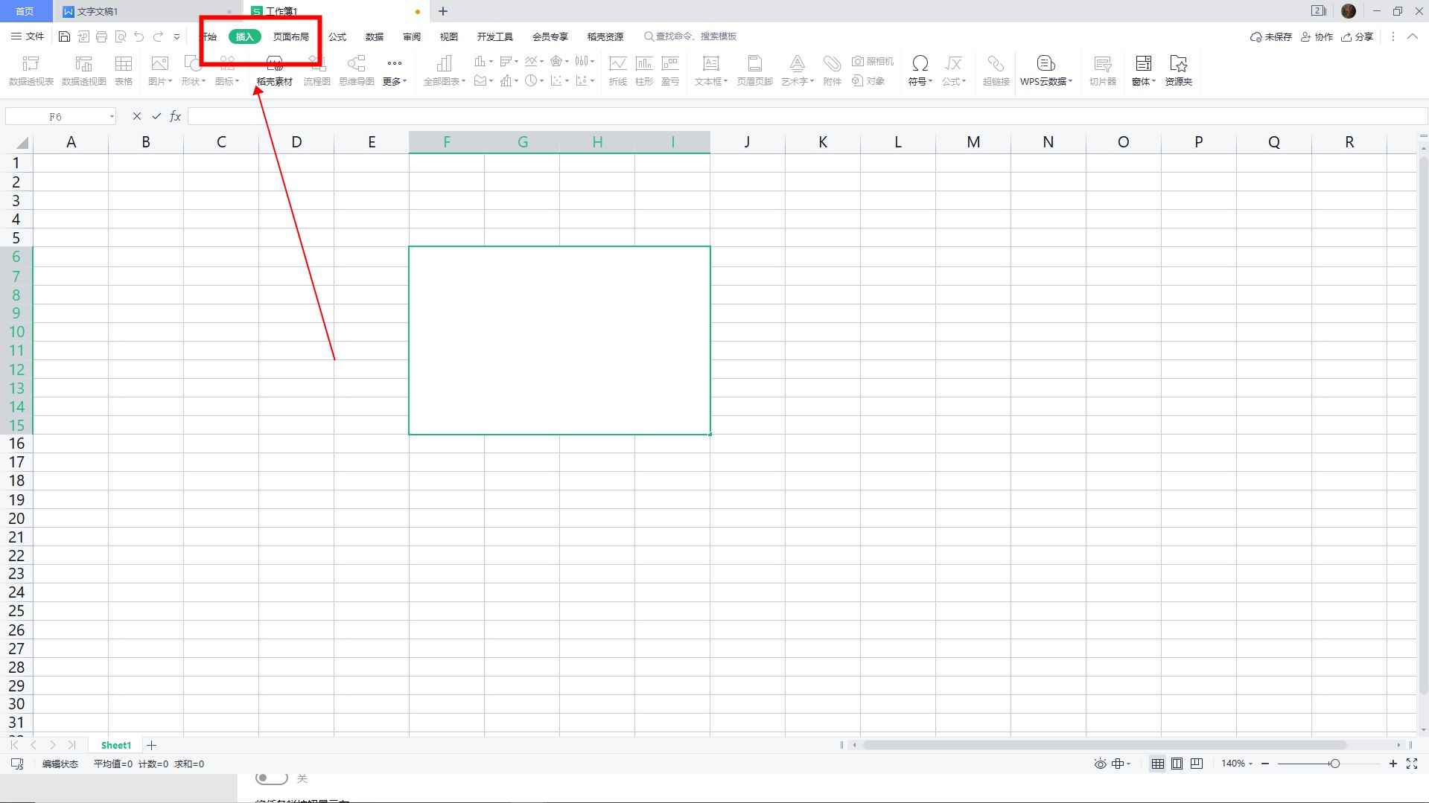Switch to the 公式 formulas tab

[337, 36]
